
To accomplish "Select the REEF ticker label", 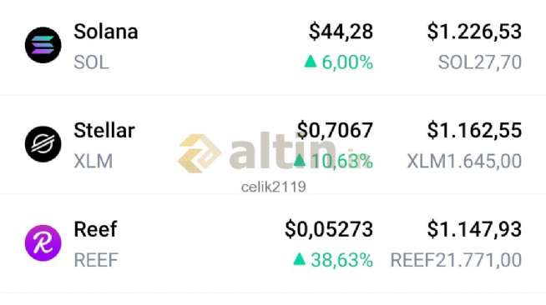I will [x=96, y=260].
